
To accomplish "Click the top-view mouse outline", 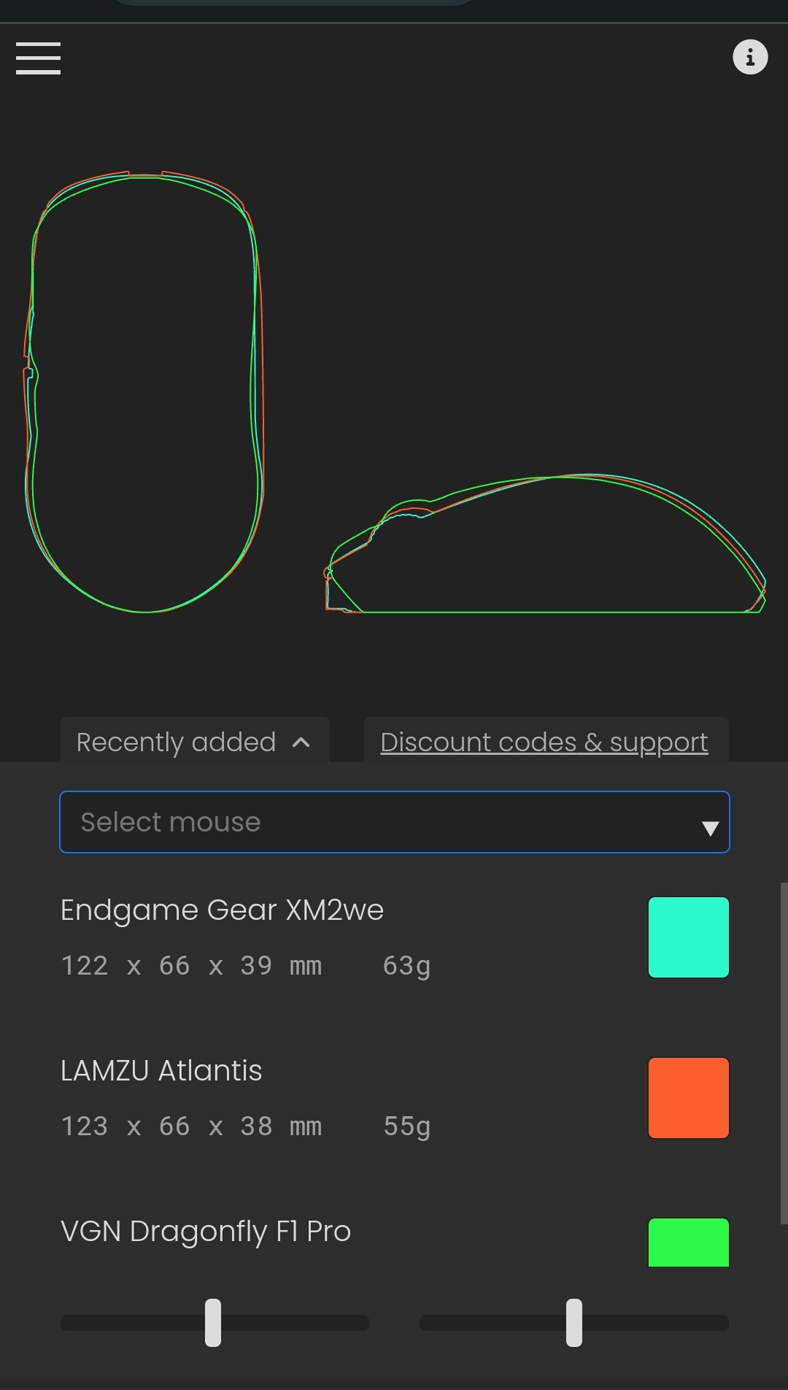I will click(144, 392).
